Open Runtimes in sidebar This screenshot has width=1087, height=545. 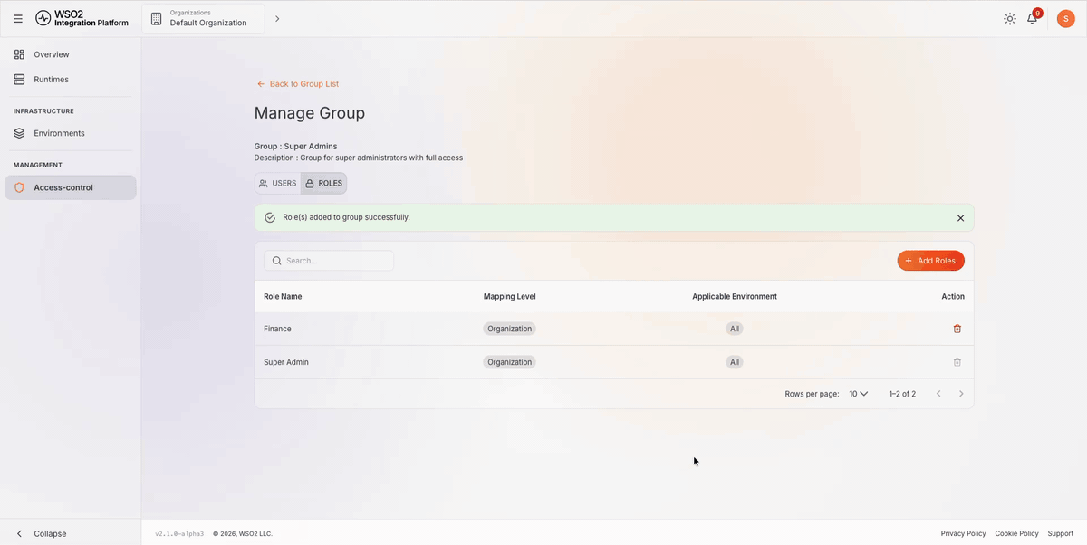pyautogui.click(x=71, y=80)
